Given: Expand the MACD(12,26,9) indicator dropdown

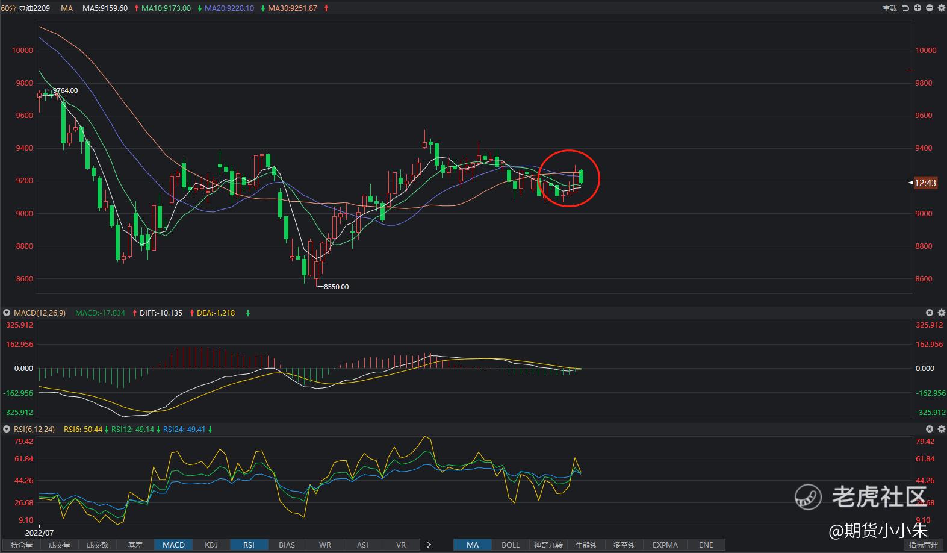Looking at the screenshot, I should [x=7, y=313].
